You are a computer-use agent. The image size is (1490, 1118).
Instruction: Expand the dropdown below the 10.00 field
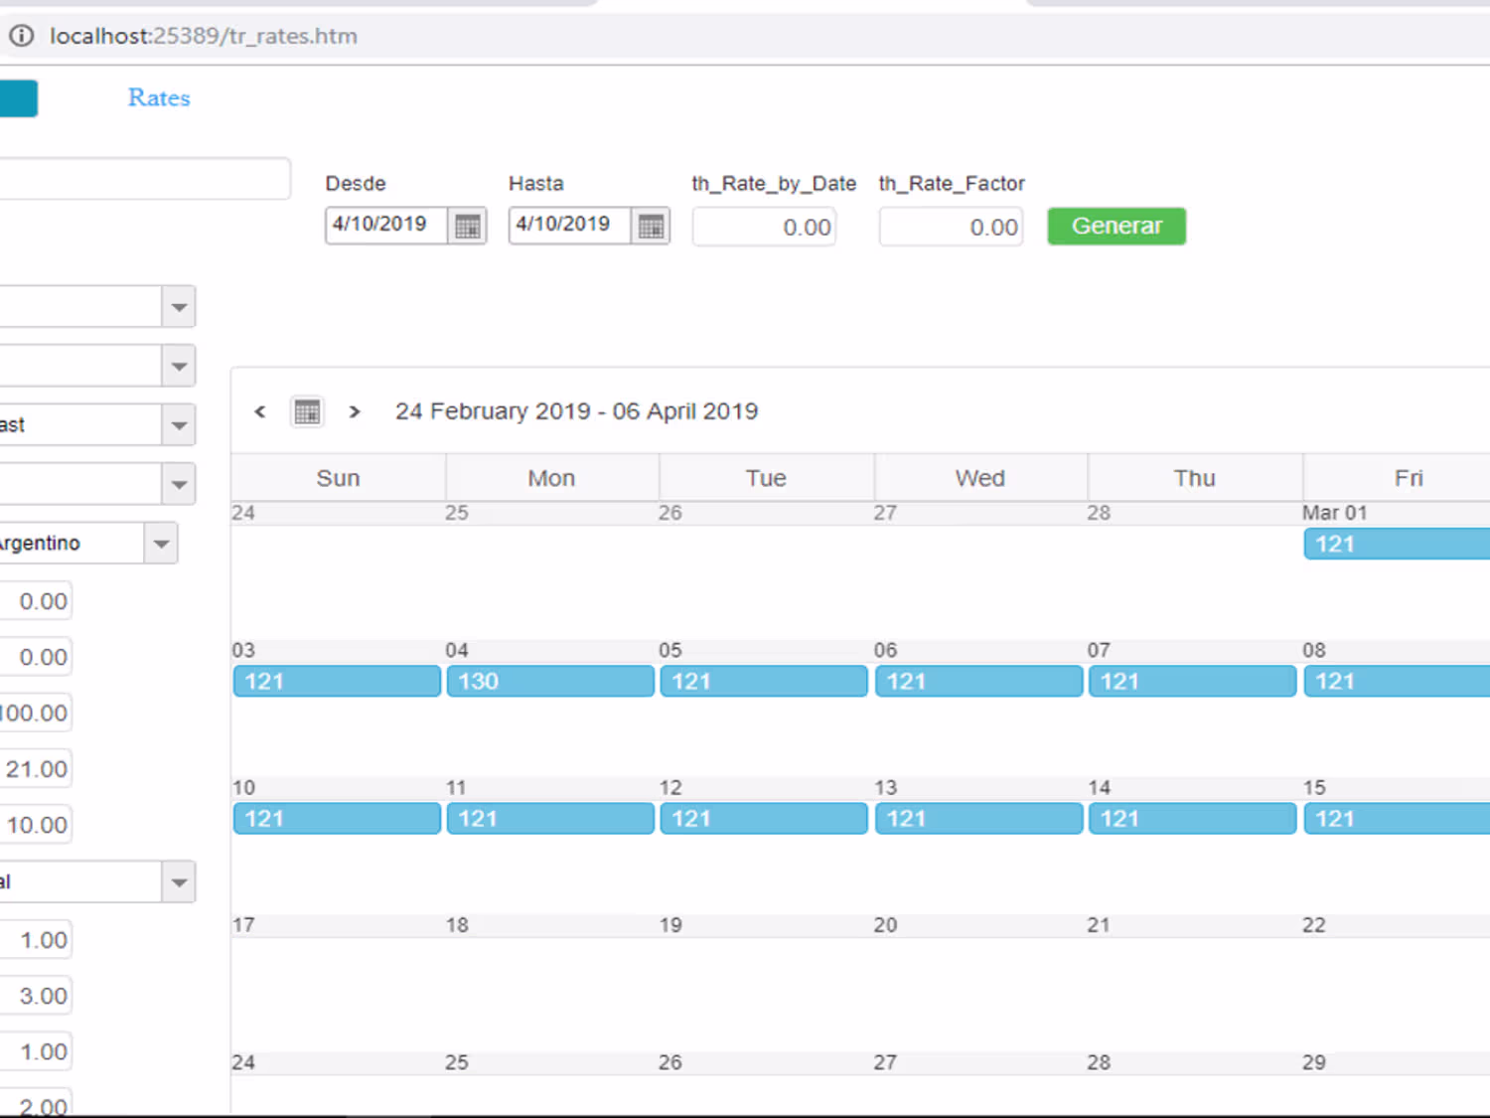pos(179,882)
